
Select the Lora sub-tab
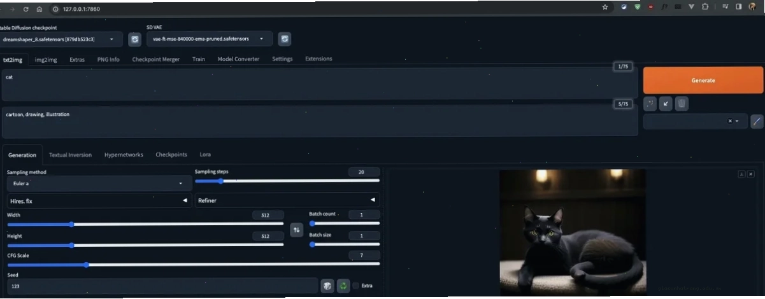click(x=205, y=155)
